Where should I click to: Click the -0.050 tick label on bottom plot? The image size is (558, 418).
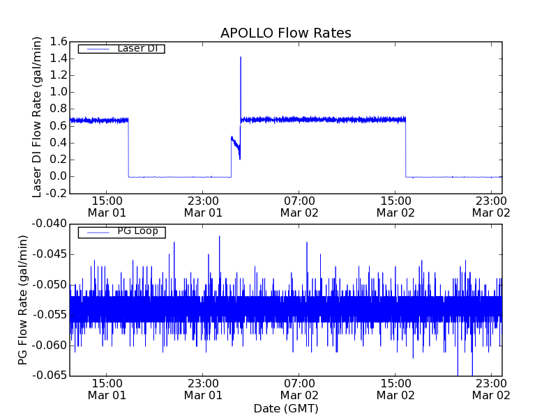point(50,285)
